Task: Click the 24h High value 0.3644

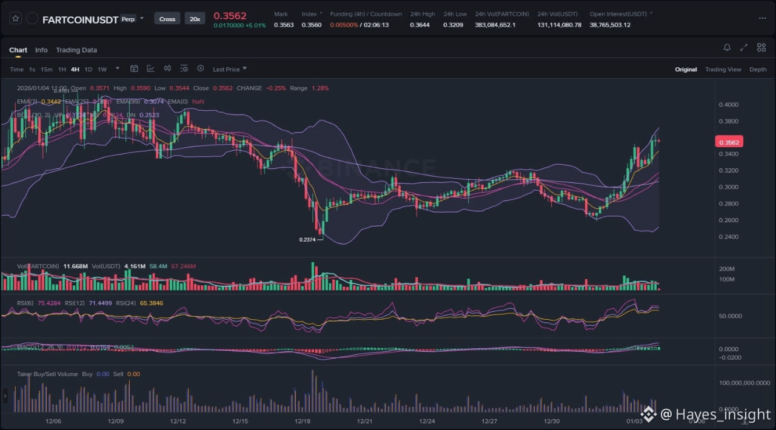Action: (420, 25)
